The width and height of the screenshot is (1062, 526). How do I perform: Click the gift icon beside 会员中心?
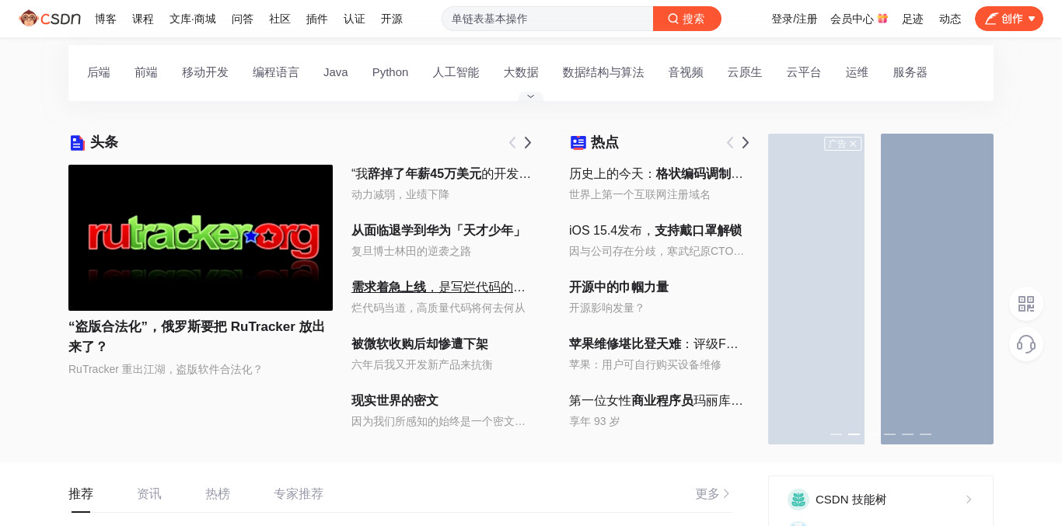pos(882,19)
